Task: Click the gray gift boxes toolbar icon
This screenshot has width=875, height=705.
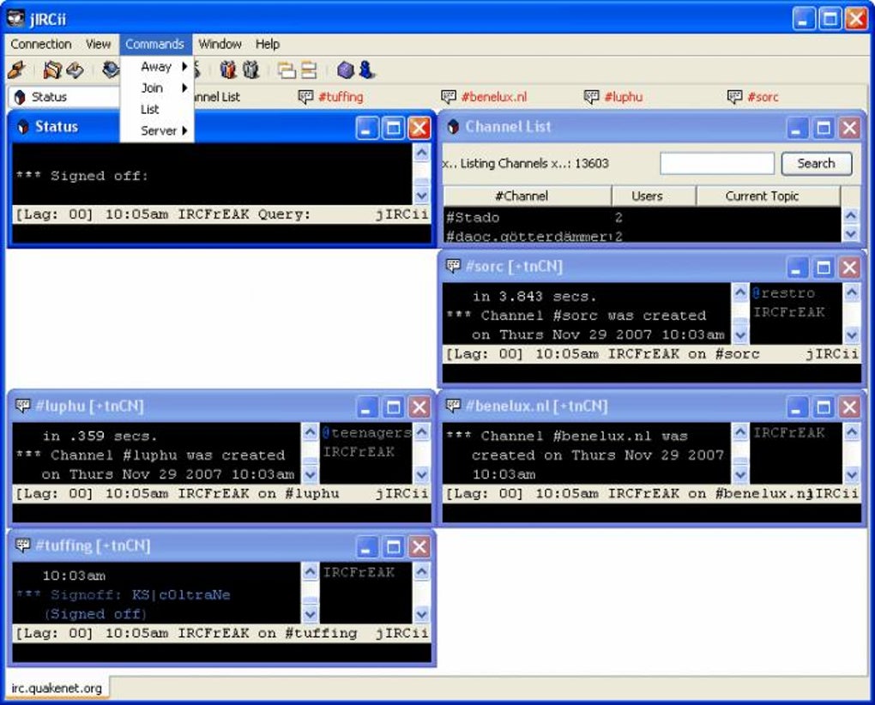Action: pyautogui.click(x=251, y=69)
